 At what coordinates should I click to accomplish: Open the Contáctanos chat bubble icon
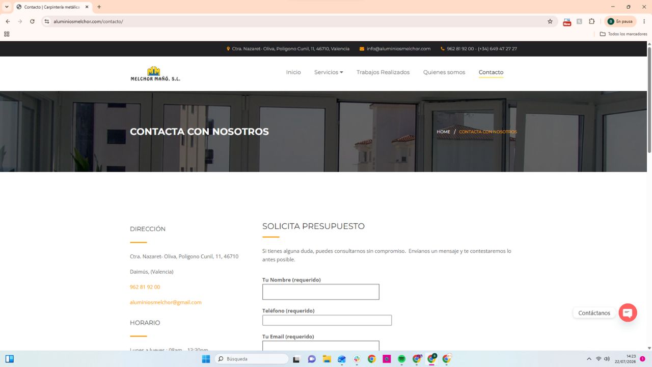pyautogui.click(x=628, y=312)
